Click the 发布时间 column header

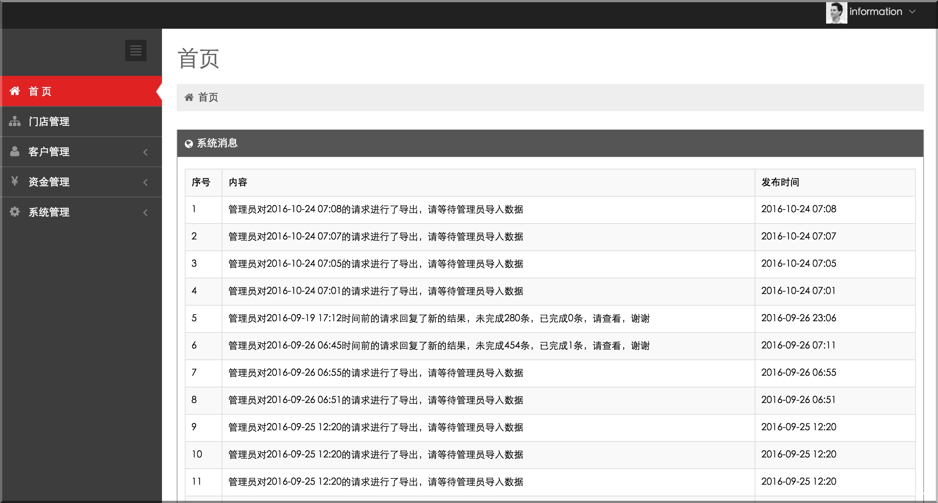tap(780, 182)
